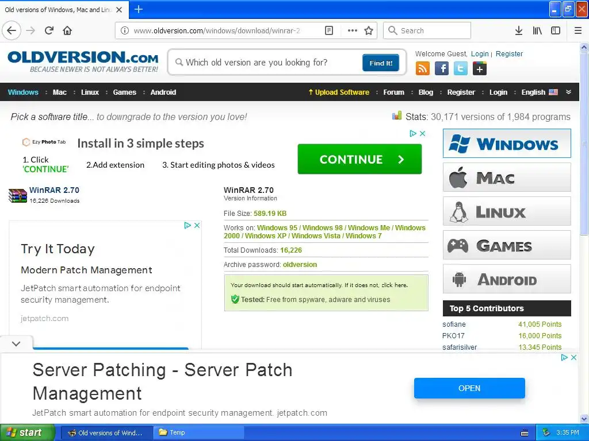Click the black plus share icon

(480, 69)
